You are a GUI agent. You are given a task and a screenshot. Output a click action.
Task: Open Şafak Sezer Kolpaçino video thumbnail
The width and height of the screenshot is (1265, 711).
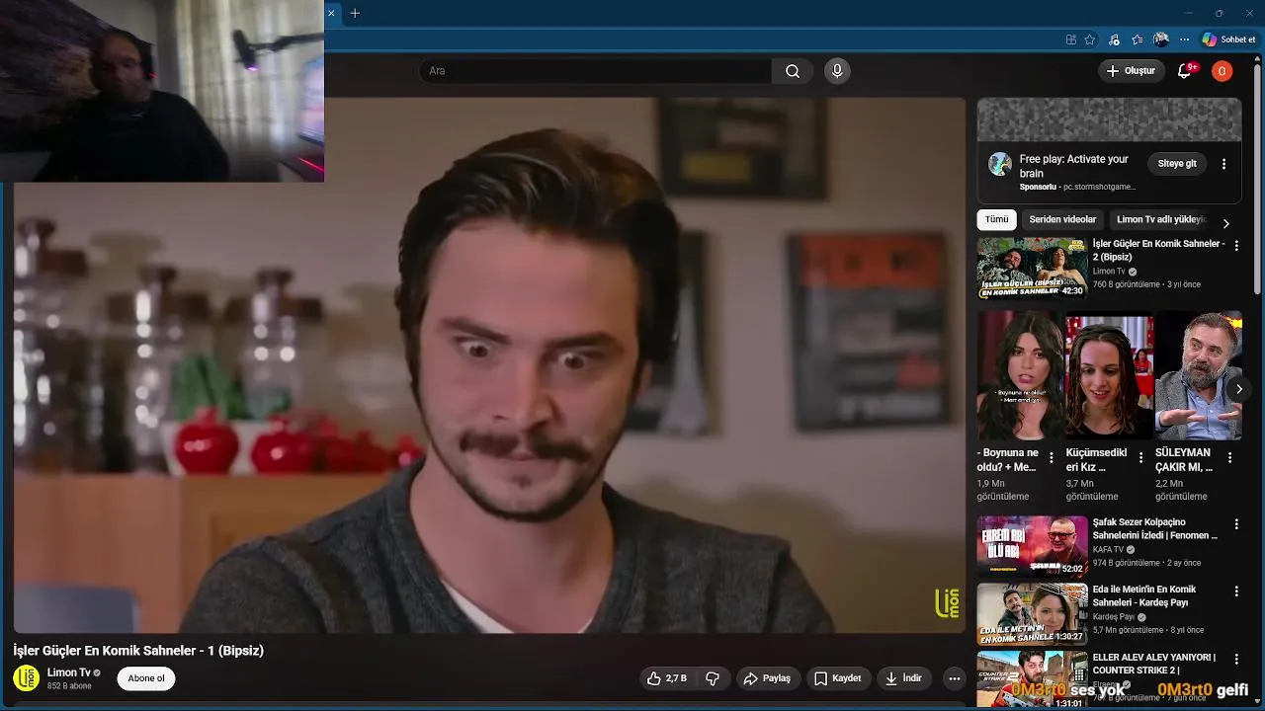click(x=1032, y=546)
